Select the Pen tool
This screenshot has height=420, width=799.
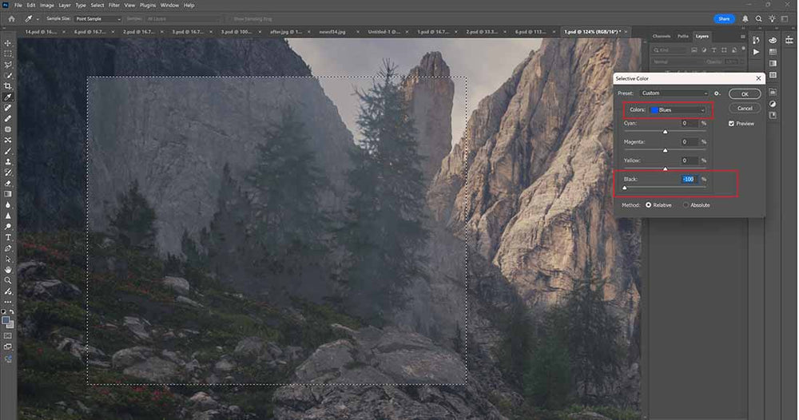click(x=8, y=248)
